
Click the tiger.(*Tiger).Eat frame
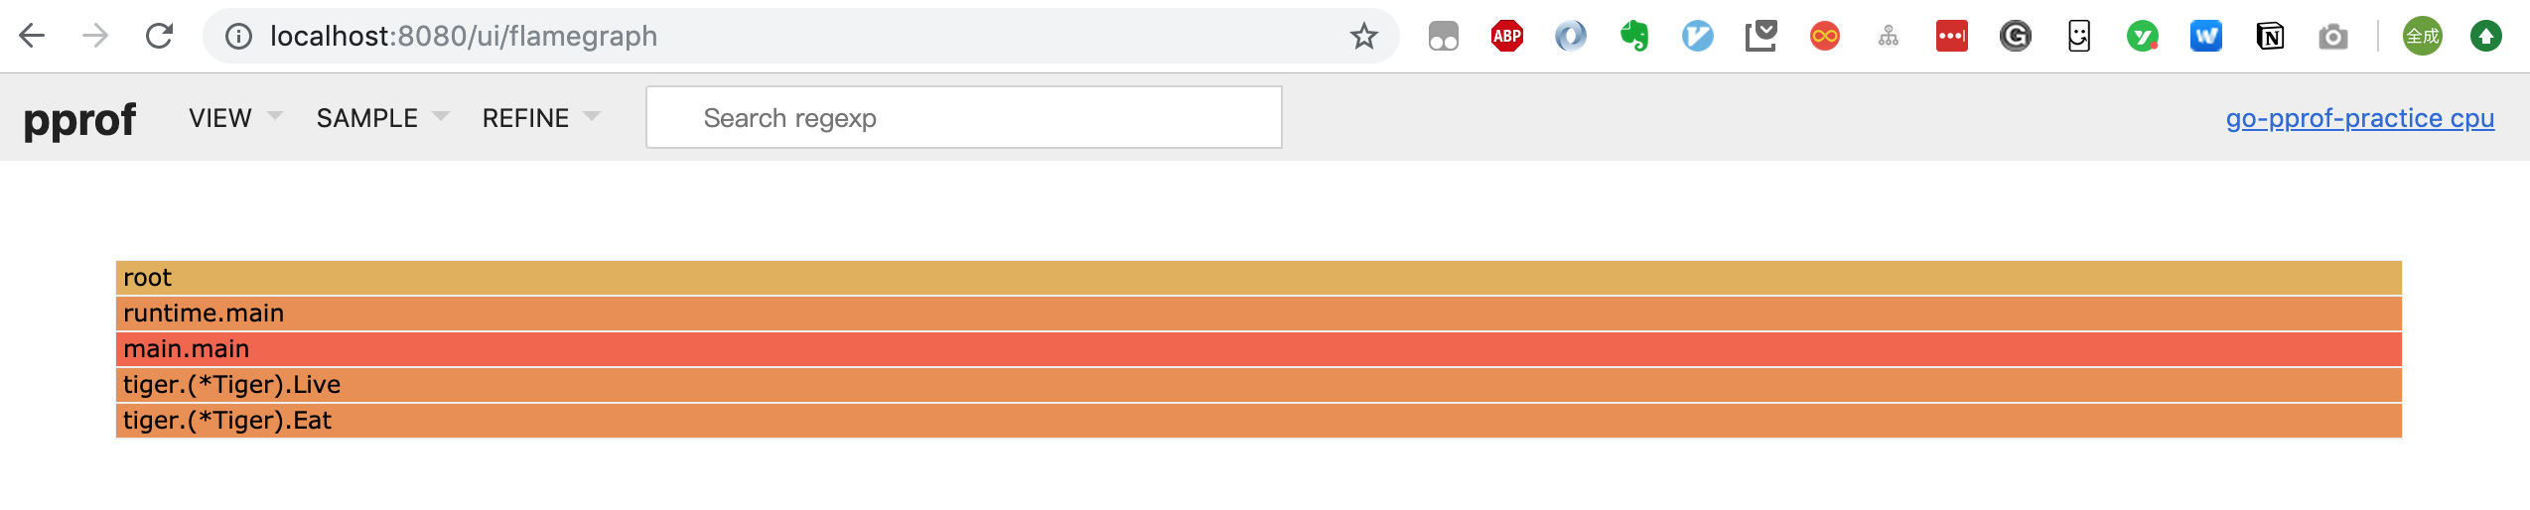(x=1258, y=421)
